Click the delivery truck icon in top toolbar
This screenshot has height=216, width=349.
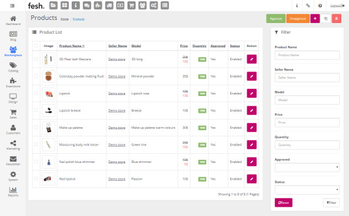point(109,6)
